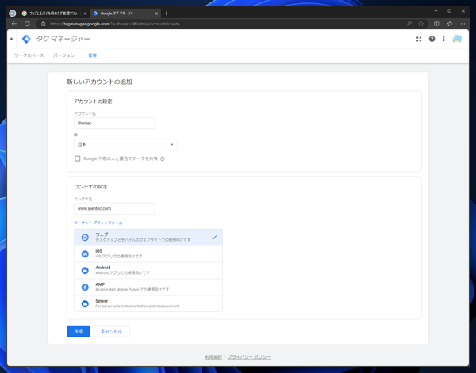The height and width of the screenshot is (373, 476).
Task: Click the AMP lightning bolt icon
Action: coord(85,287)
